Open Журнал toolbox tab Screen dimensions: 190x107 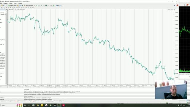coord(62,101)
